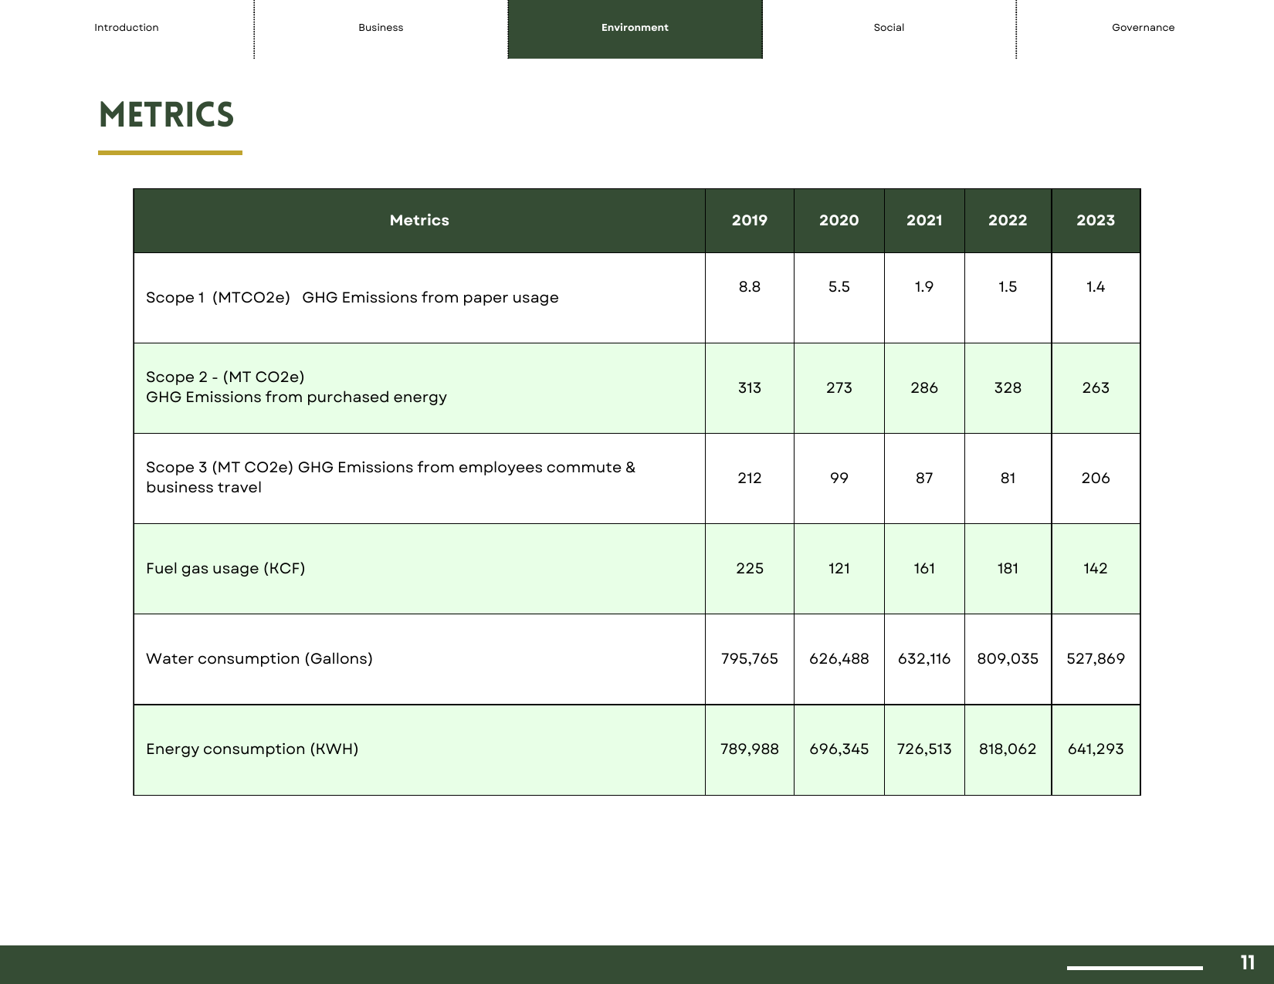Select water consumption value 795,765
Viewport: 1274px width, 984px height.
click(750, 659)
